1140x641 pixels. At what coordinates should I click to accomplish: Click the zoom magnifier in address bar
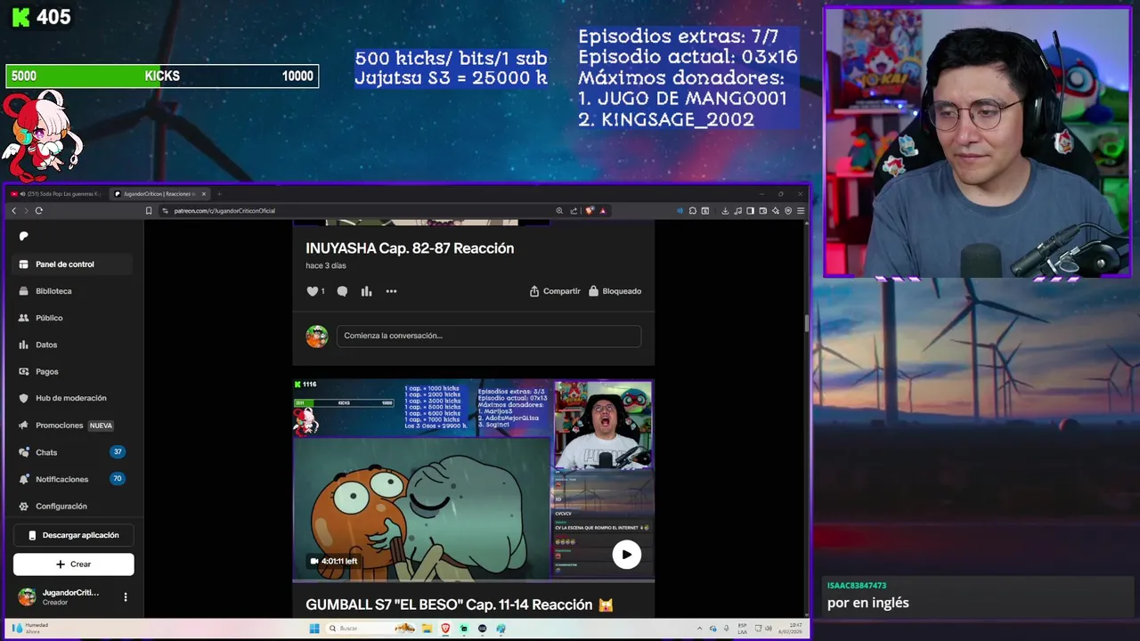click(559, 211)
